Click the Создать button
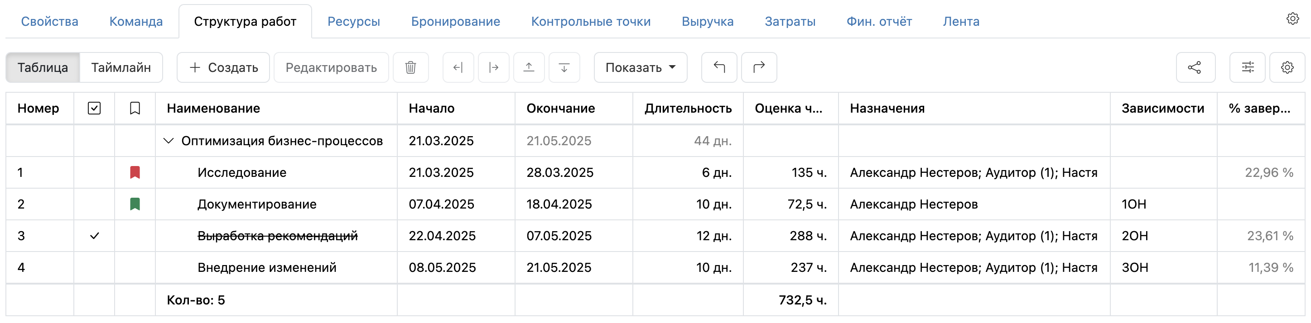 pos(223,67)
